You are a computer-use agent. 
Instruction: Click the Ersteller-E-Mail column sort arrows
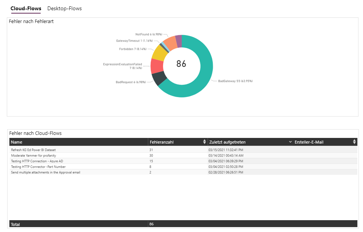pos(354,142)
